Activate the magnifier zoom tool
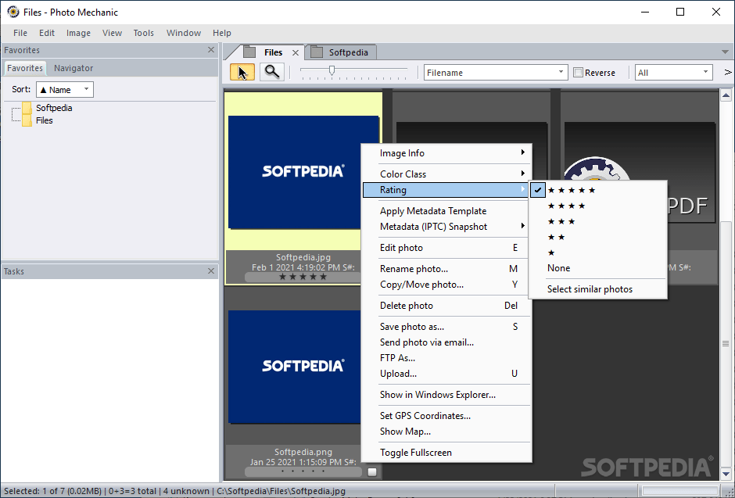Viewport: 735px width, 498px height. click(272, 72)
